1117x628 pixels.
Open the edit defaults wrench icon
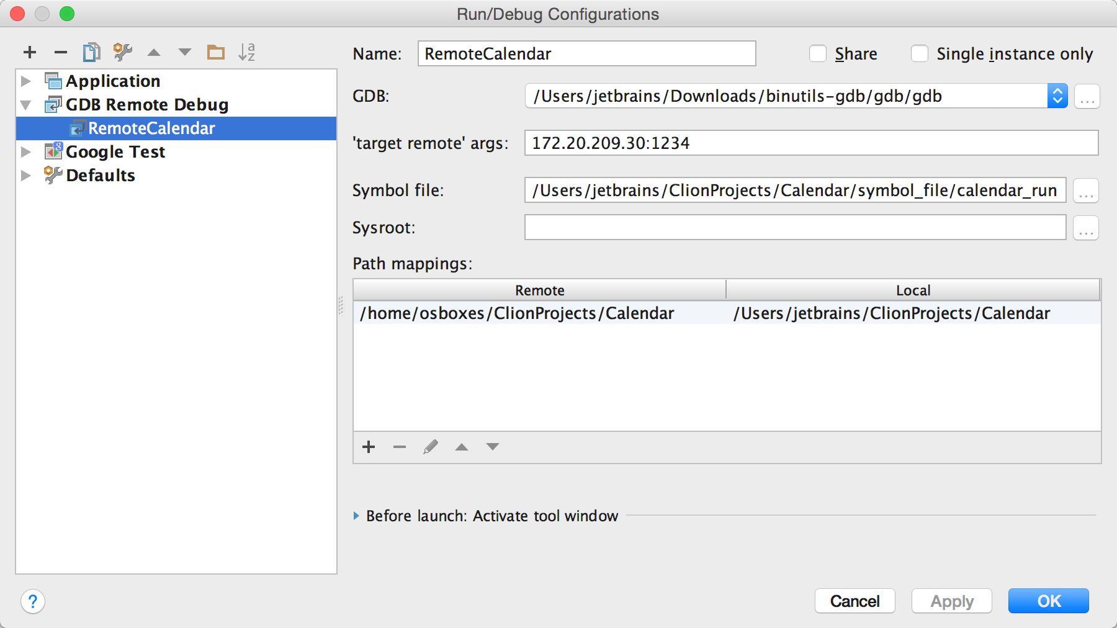coord(122,52)
